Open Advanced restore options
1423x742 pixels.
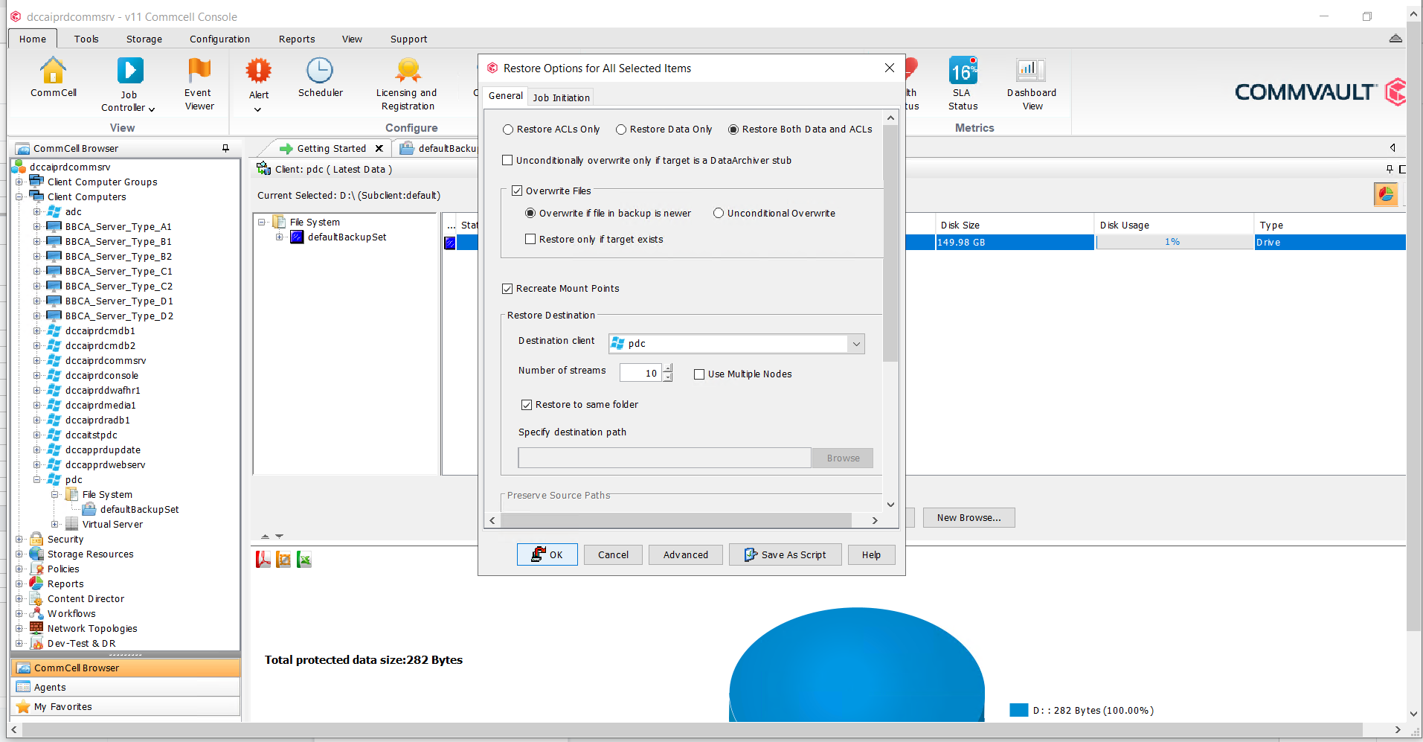click(x=686, y=554)
